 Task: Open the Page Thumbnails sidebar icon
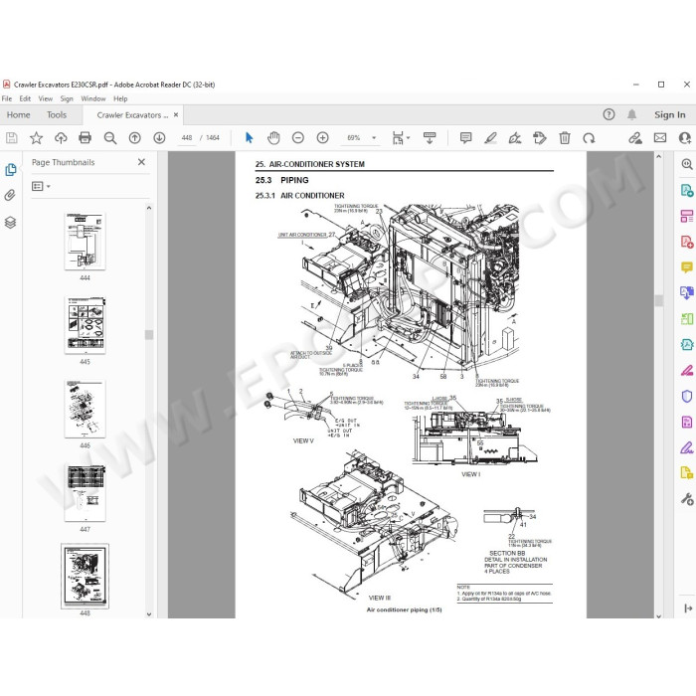coord(11,170)
